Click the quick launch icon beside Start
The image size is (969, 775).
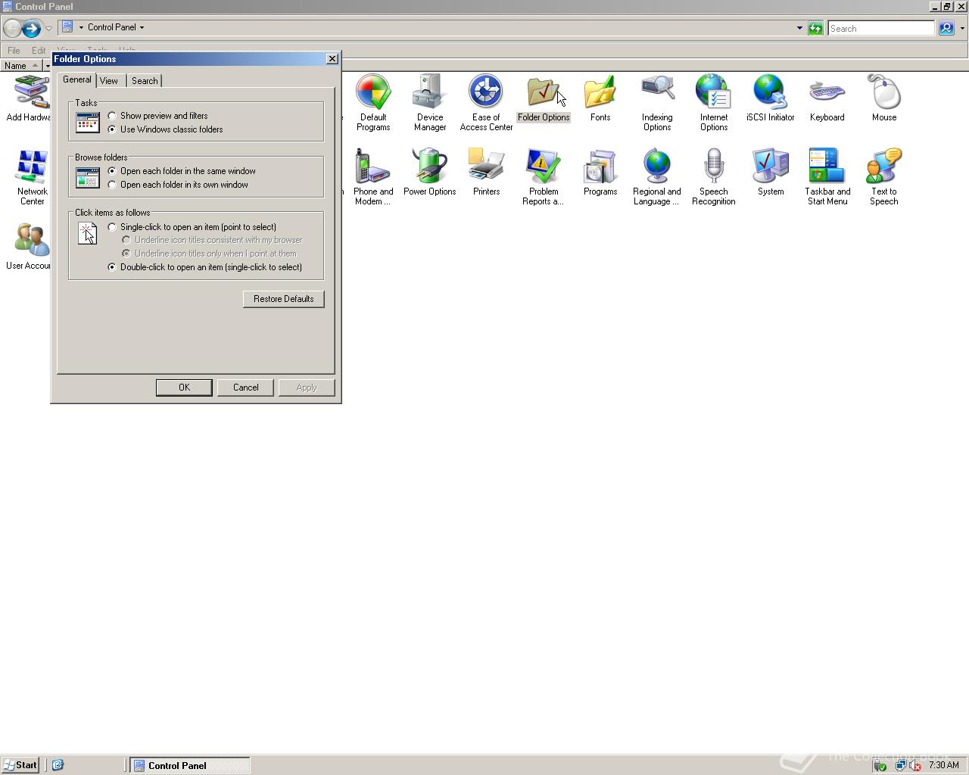(x=58, y=765)
